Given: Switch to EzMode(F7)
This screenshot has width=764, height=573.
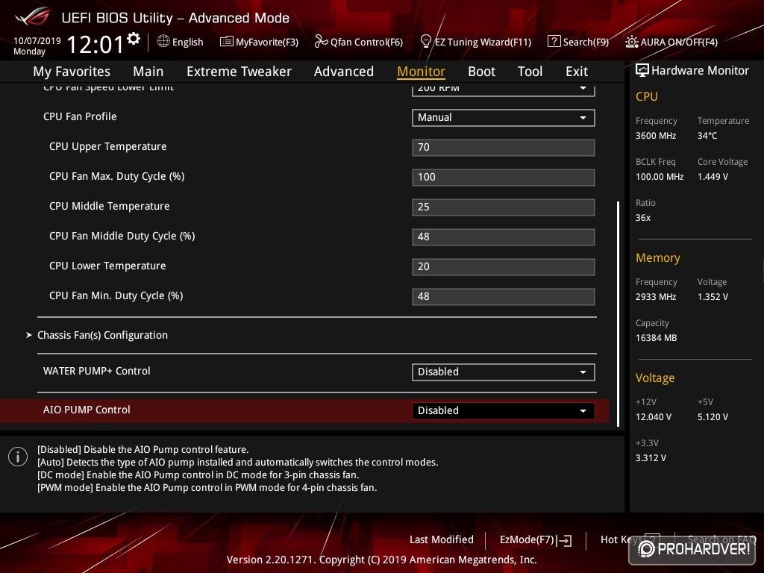Looking at the screenshot, I should point(536,540).
